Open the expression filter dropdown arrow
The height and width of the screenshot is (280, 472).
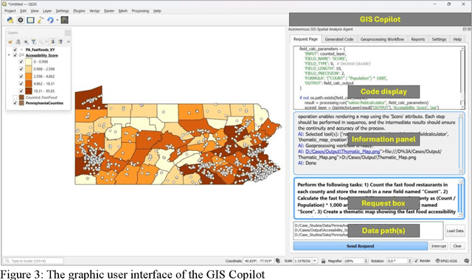pyautogui.click(x=46, y=42)
